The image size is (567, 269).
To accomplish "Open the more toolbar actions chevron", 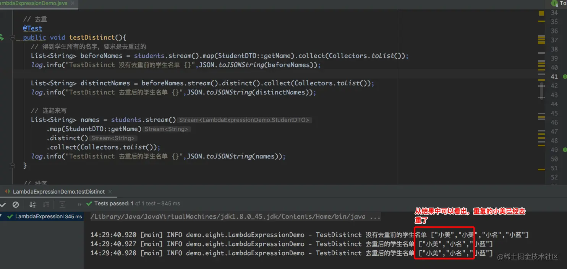I will (x=79, y=204).
